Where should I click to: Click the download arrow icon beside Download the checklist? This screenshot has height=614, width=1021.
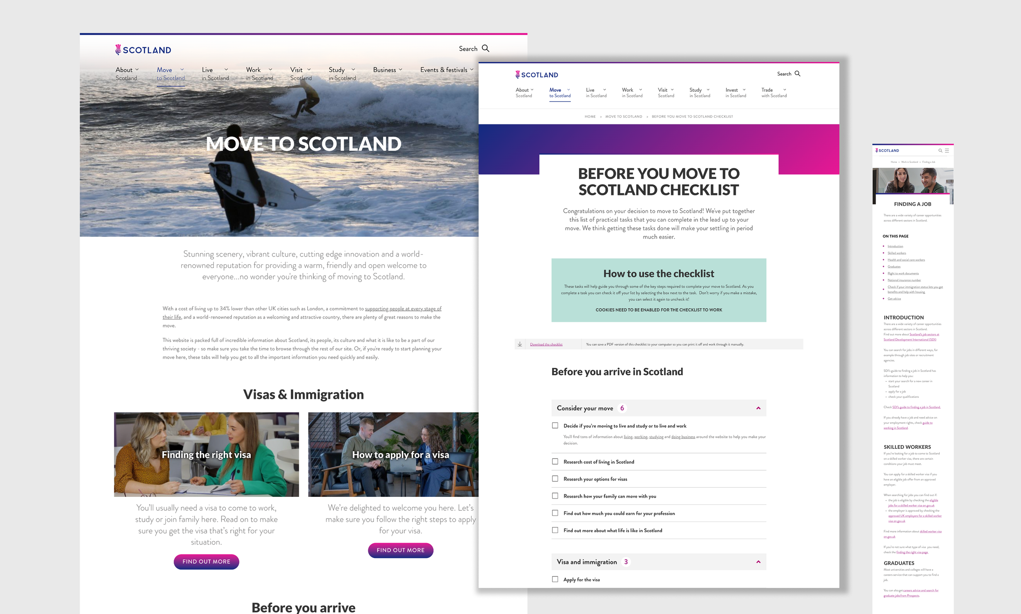point(520,344)
